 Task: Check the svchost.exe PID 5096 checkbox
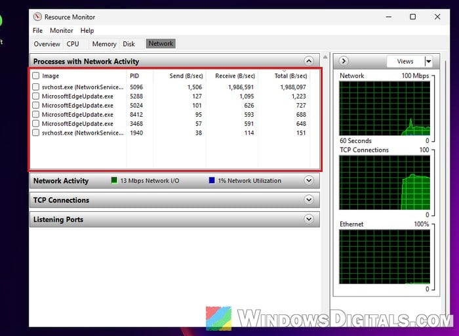[x=35, y=87]
